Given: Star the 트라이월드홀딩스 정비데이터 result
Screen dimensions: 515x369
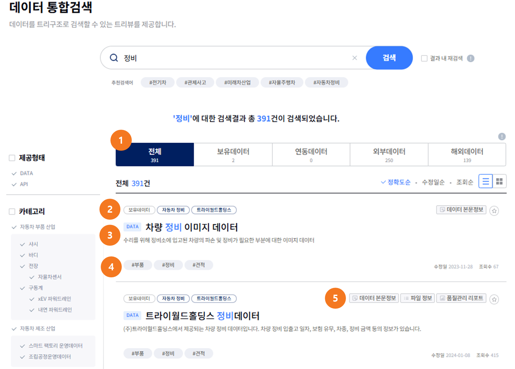Looking at the screenshot, I should click(494, 299).
